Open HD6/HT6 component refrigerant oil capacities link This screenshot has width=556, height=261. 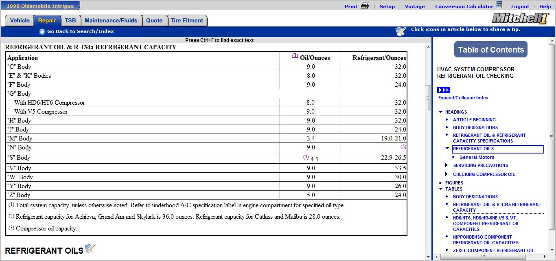[x=486, y=224]
